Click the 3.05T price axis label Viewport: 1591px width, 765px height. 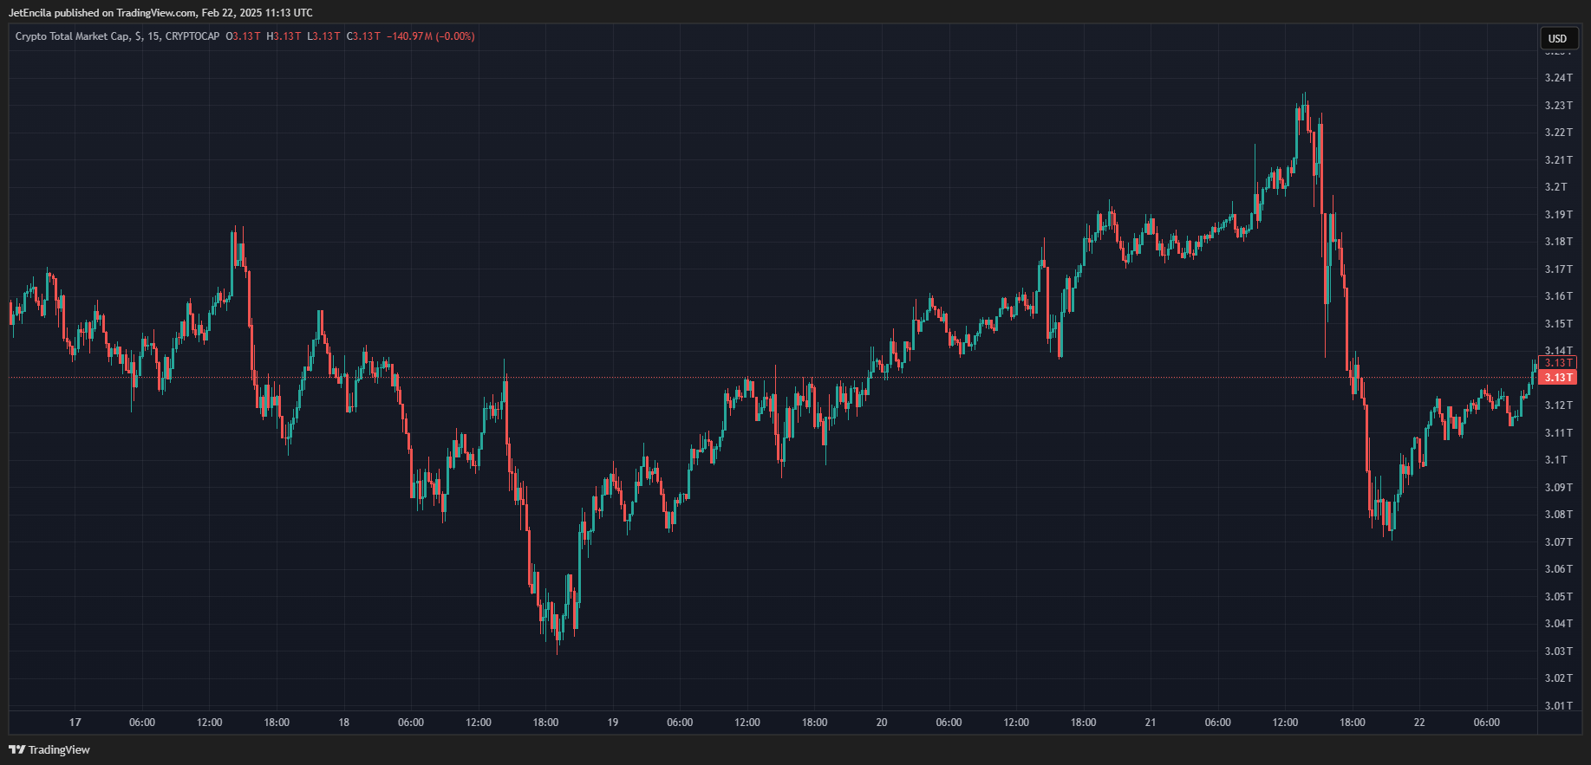[x=1558, y=597]
